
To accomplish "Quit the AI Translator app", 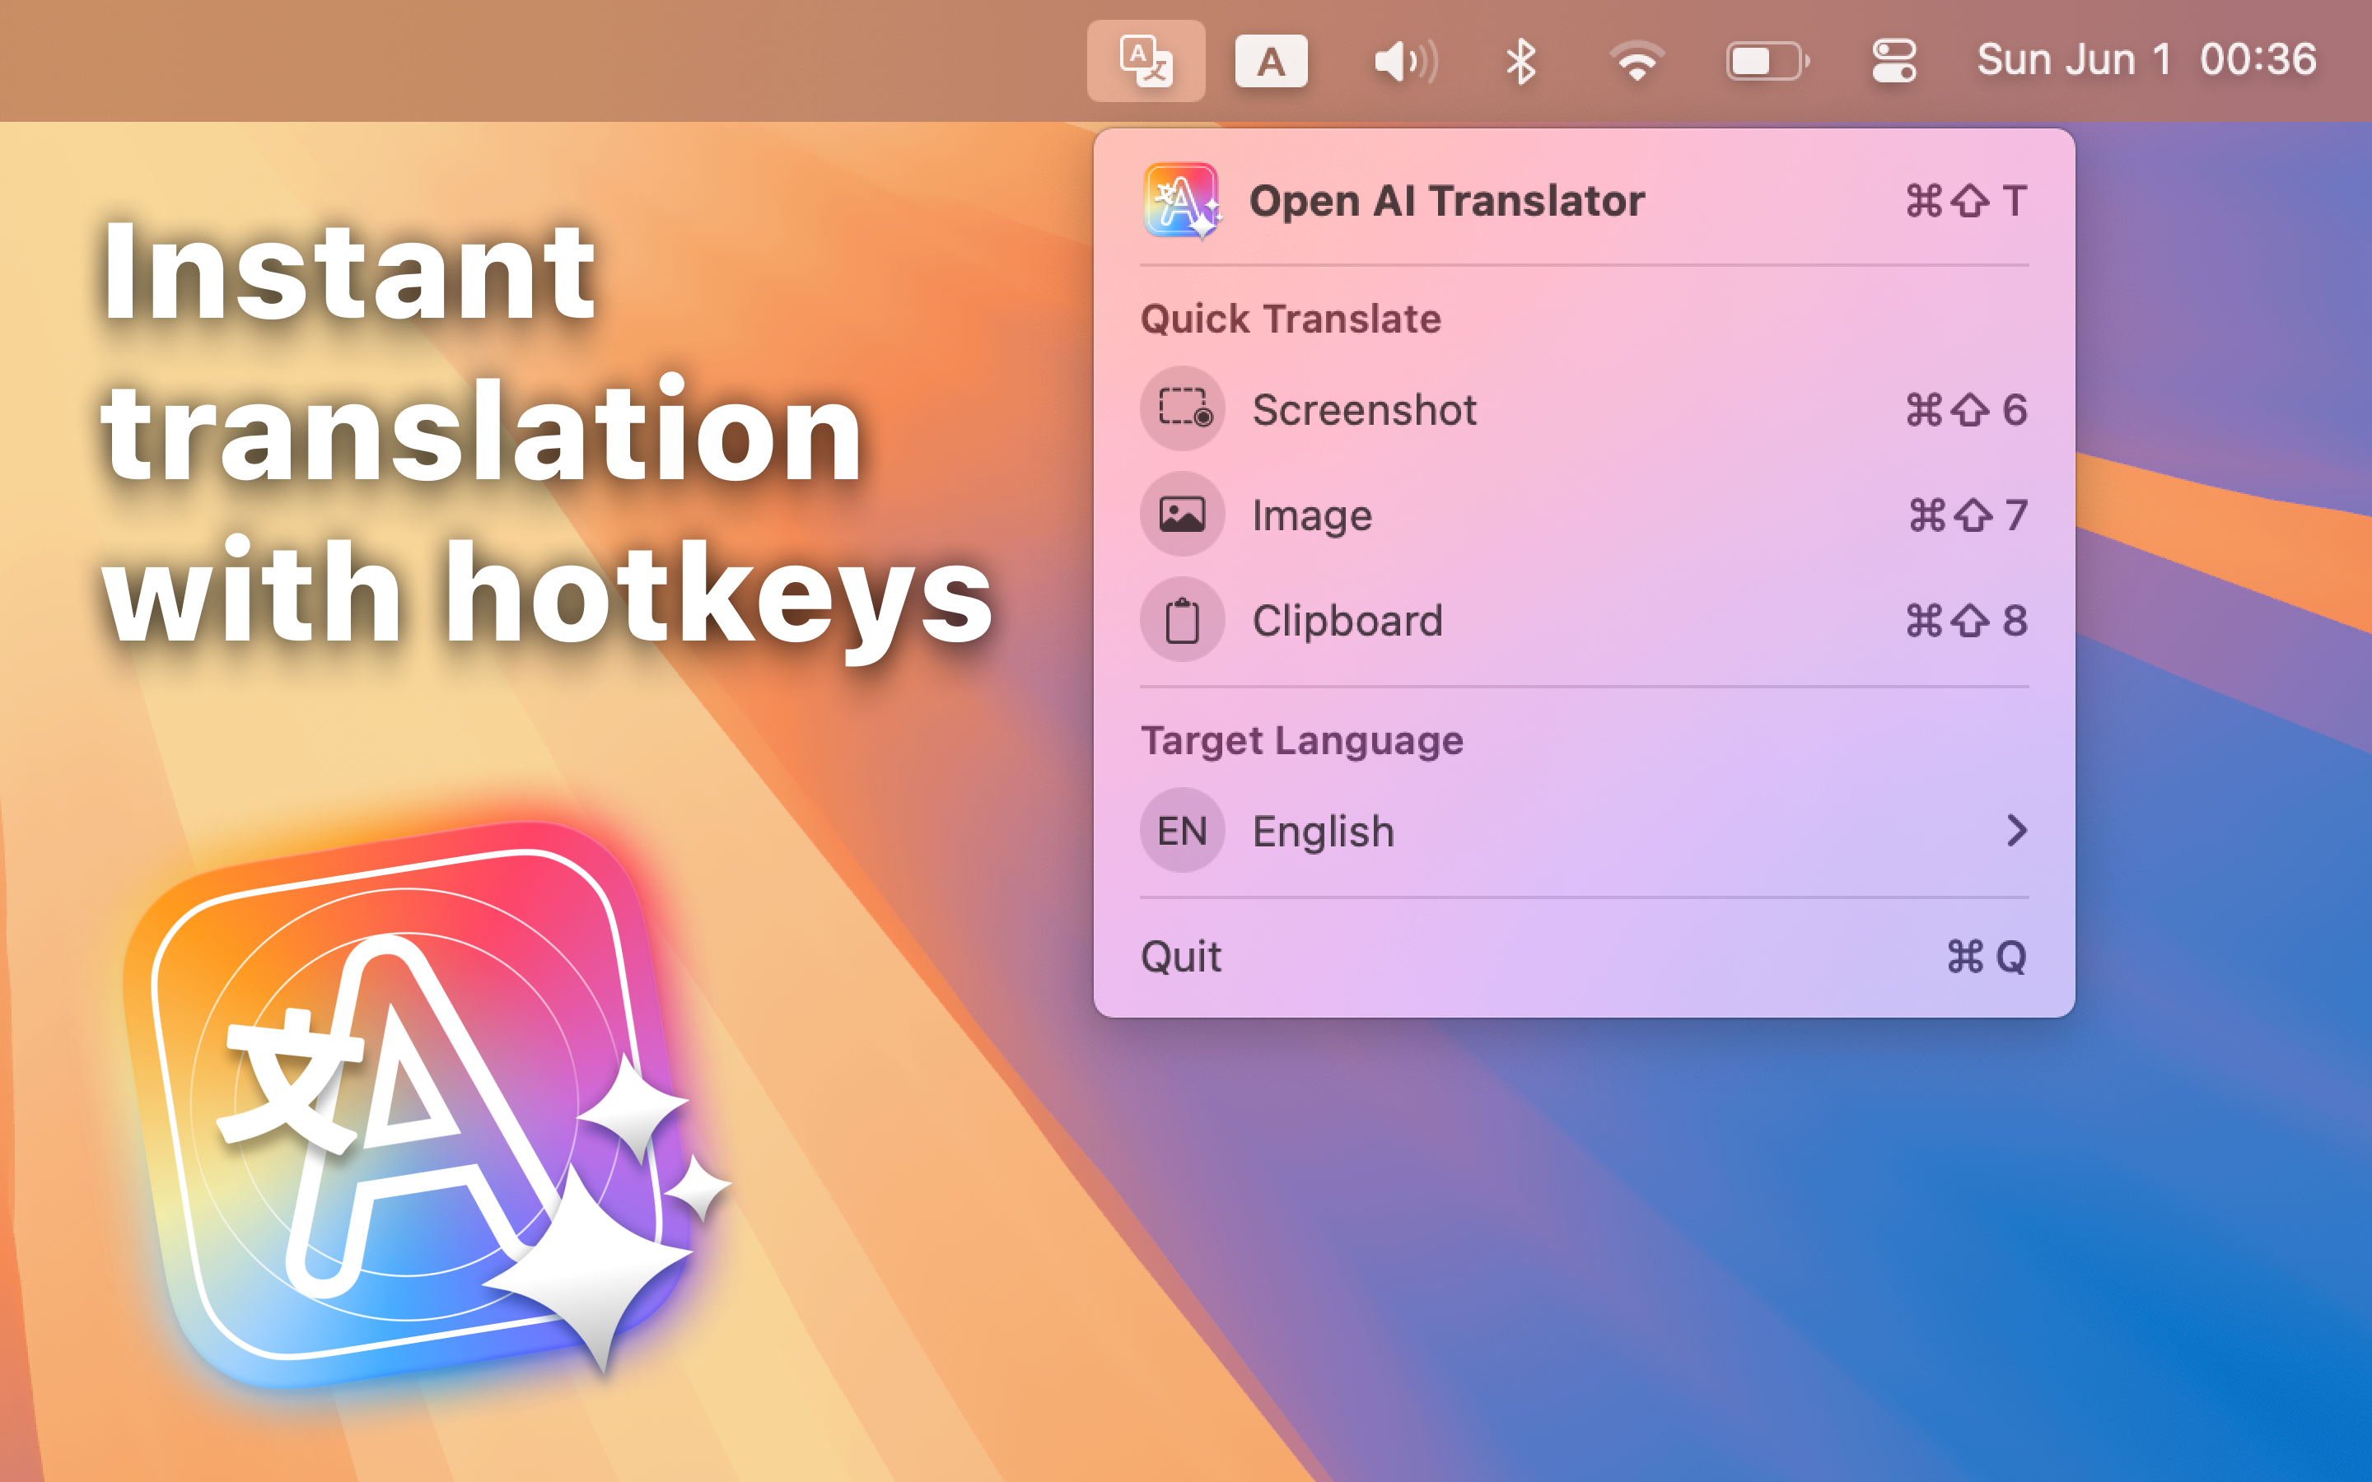I will point(1584,957).
